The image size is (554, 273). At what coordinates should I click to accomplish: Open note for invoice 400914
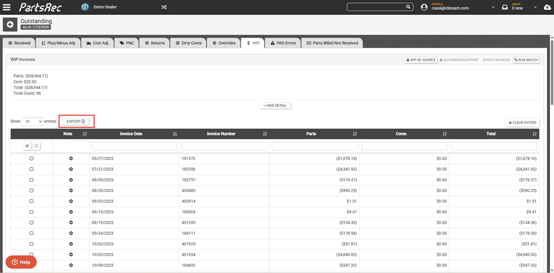(71, 201)
